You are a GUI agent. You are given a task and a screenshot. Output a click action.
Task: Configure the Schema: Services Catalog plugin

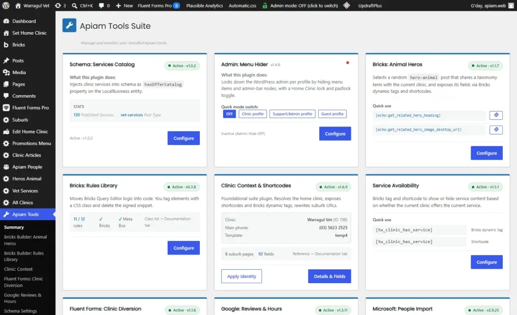tap(184, 138)
